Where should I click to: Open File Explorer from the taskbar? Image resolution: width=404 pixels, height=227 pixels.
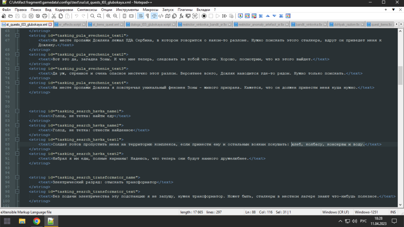(x=22, y=221)
